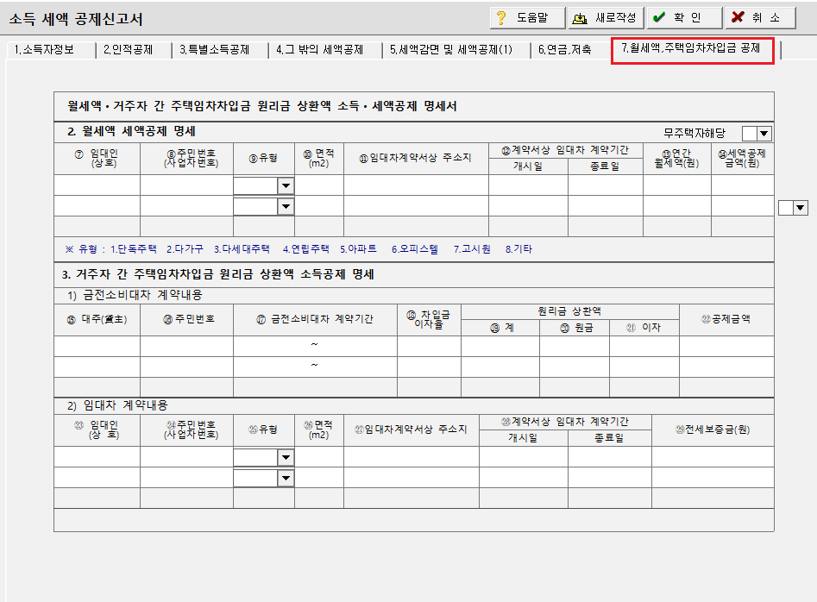Image resolution: width=817 pixels, height=602 pixels.
Task: Click first row ⑭세액공제 금액(원) field
Action: click(743, 185)
